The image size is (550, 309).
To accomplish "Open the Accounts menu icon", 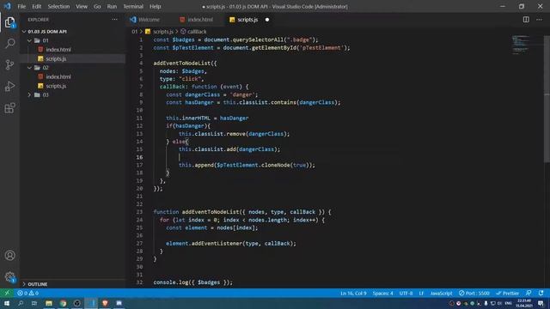I will tap(9, 256).
